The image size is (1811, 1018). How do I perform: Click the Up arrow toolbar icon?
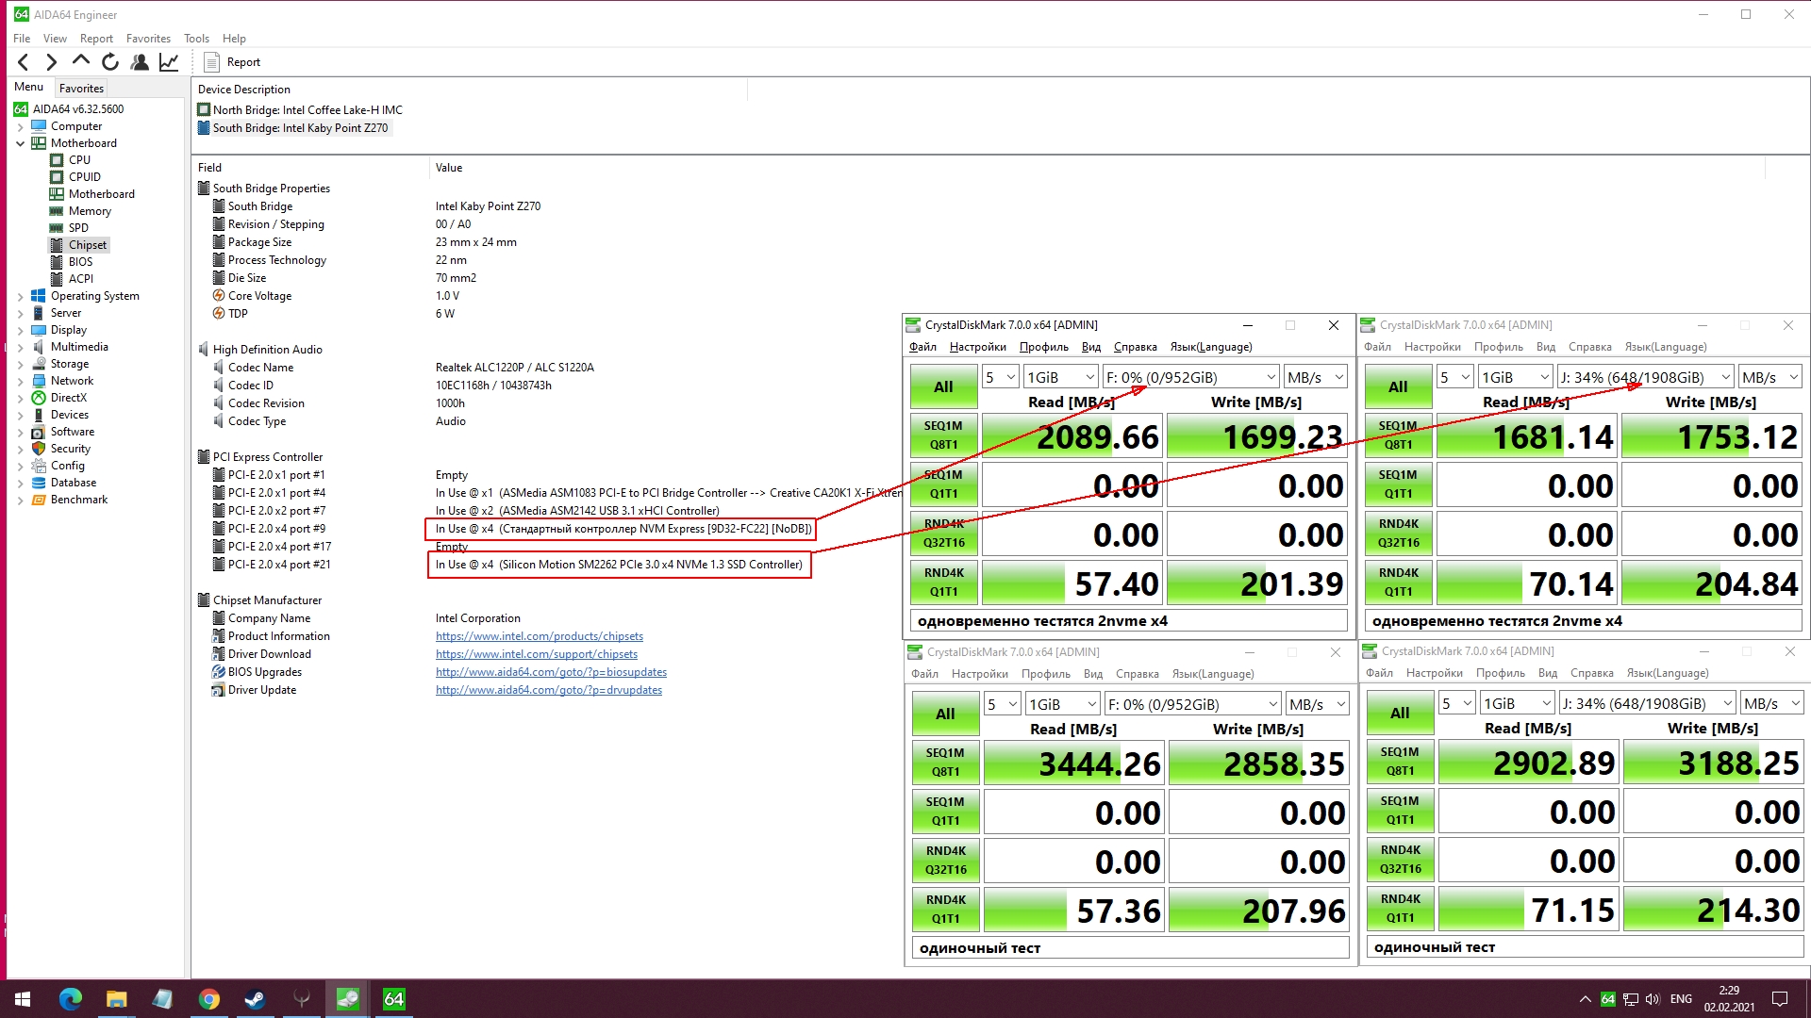coord(81,61)
